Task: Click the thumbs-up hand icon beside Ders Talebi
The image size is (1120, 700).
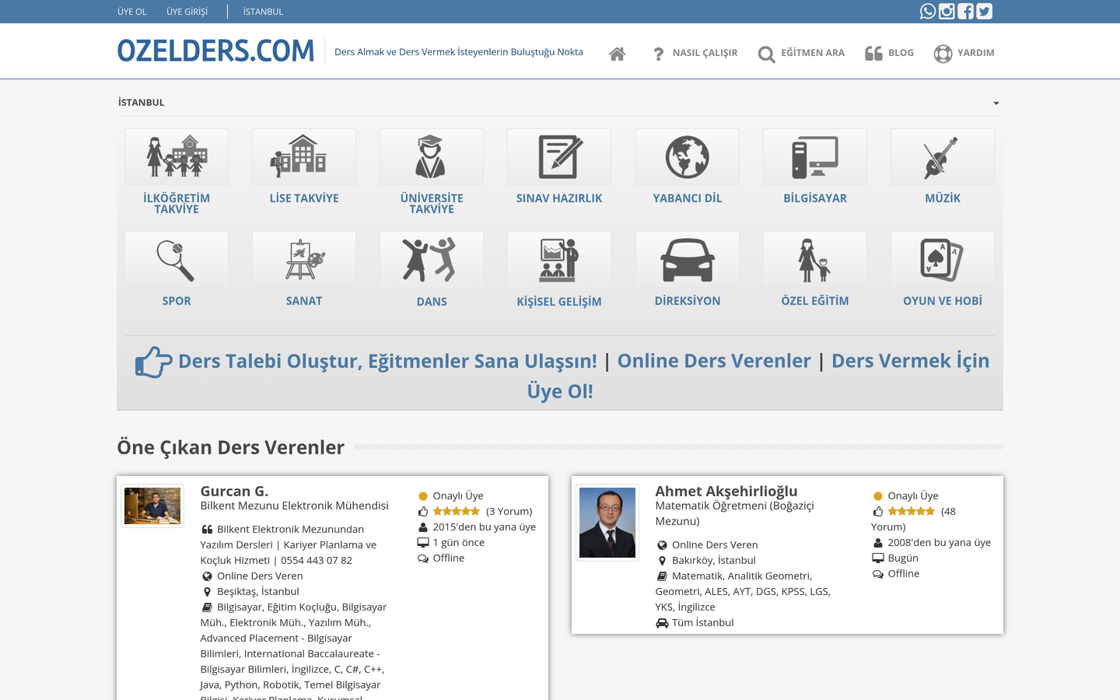Action: (153, 362)
